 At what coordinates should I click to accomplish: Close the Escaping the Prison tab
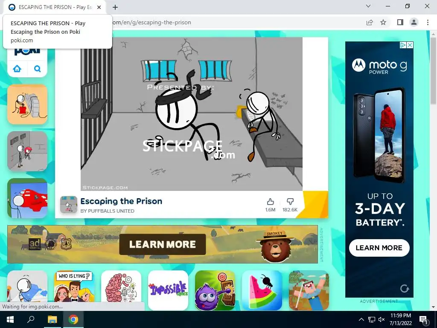[99, 7]
